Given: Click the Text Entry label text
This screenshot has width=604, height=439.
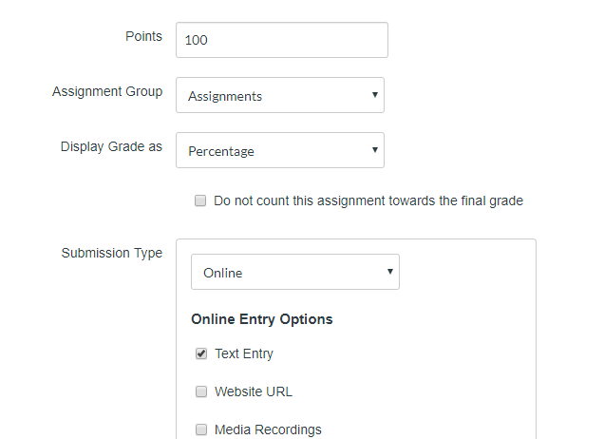Looking at the screenshot, I should (244, 353).
